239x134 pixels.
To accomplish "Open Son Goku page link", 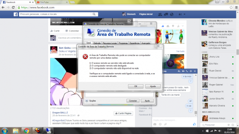I will click(65, 48).
